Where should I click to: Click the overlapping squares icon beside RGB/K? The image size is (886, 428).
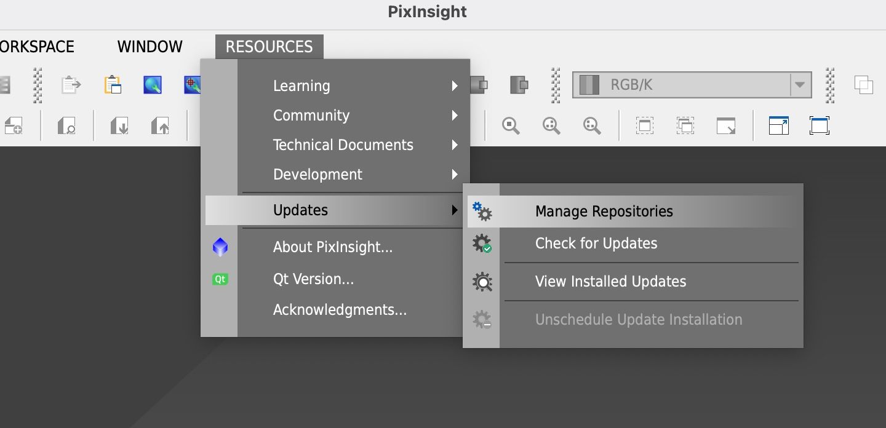pyautogui.click(x=864, y=85)
